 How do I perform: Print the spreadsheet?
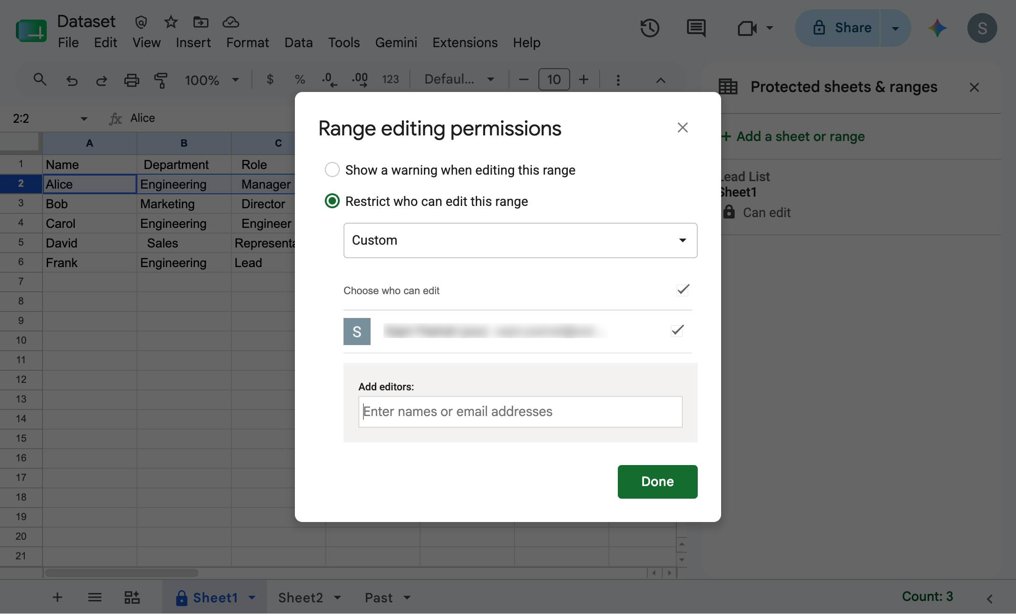131,80
